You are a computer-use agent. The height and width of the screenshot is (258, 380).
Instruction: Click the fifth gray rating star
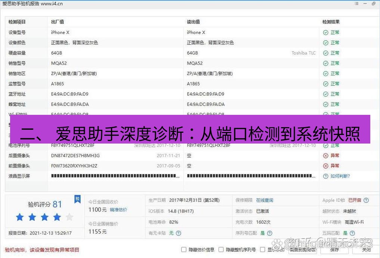[69, 216]
